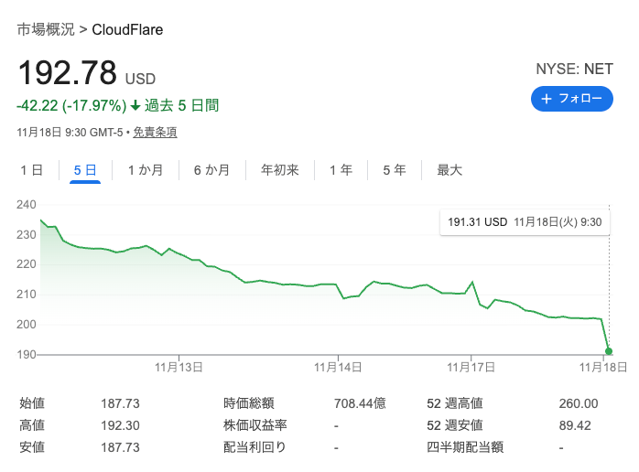Click the 始値 value 187.73
The image size is (639, 472).
pyautogui.click(x=120, y=403)
